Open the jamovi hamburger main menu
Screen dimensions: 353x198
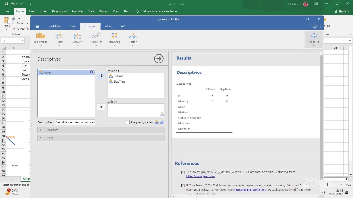[x=37, y=27]
